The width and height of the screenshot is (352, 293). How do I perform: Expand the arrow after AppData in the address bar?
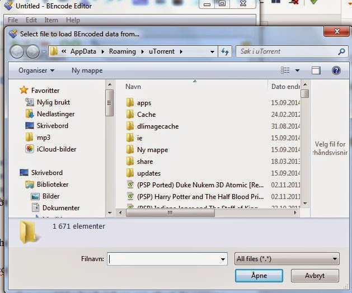[x=102, y=51]
